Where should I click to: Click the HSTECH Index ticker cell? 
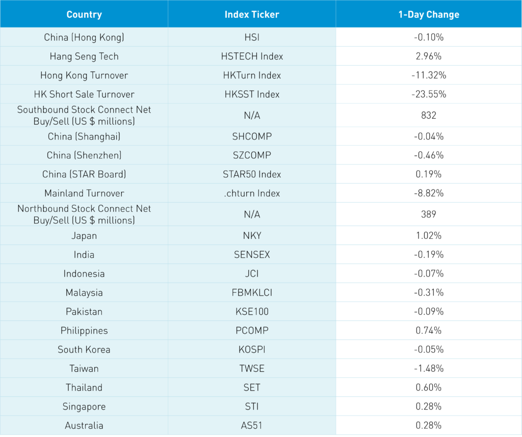(x=252, y=56)
